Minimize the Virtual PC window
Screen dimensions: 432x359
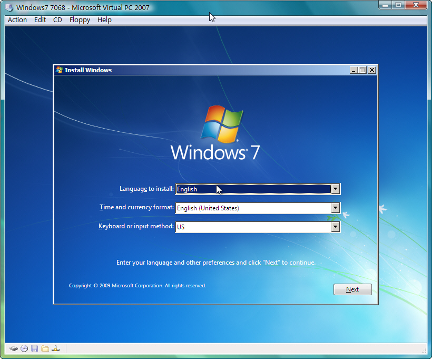coord(385,5)
